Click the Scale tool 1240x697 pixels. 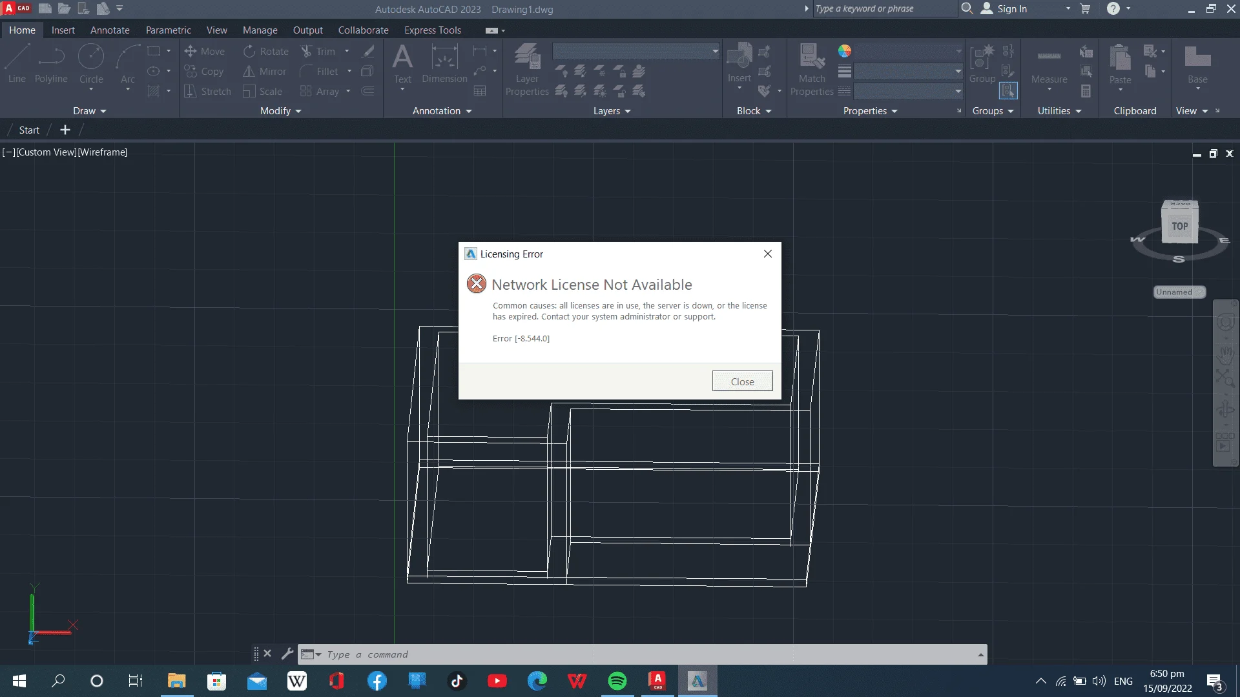(x=262, y=91)
